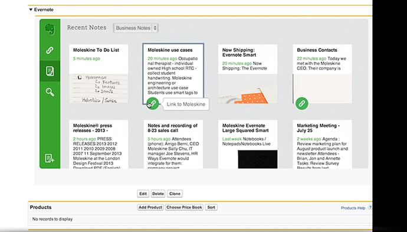The width and height of the screenshot is (407, 232).
Task: Click the Add Product button
Action: tap(150, 207)
